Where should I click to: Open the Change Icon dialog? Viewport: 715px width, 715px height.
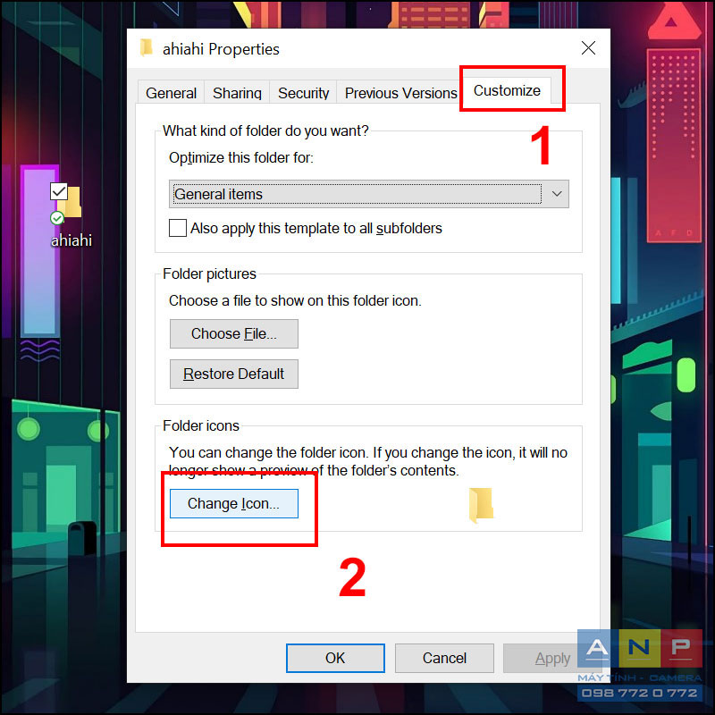click(x=234, y=503)
